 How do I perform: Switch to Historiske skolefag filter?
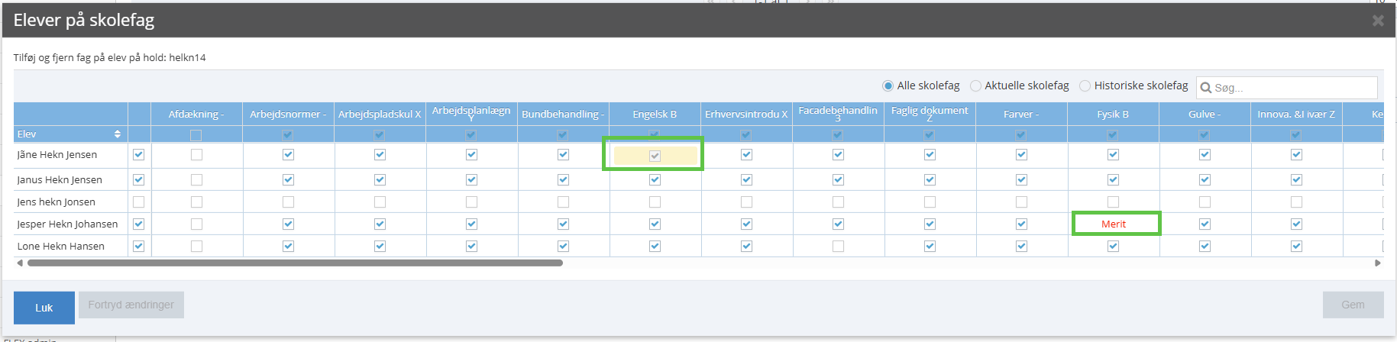pos(1085,85)
